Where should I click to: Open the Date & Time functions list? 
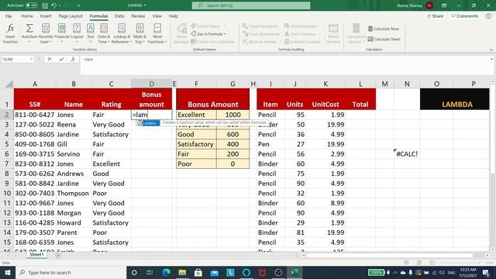click(x=104, y=33)
